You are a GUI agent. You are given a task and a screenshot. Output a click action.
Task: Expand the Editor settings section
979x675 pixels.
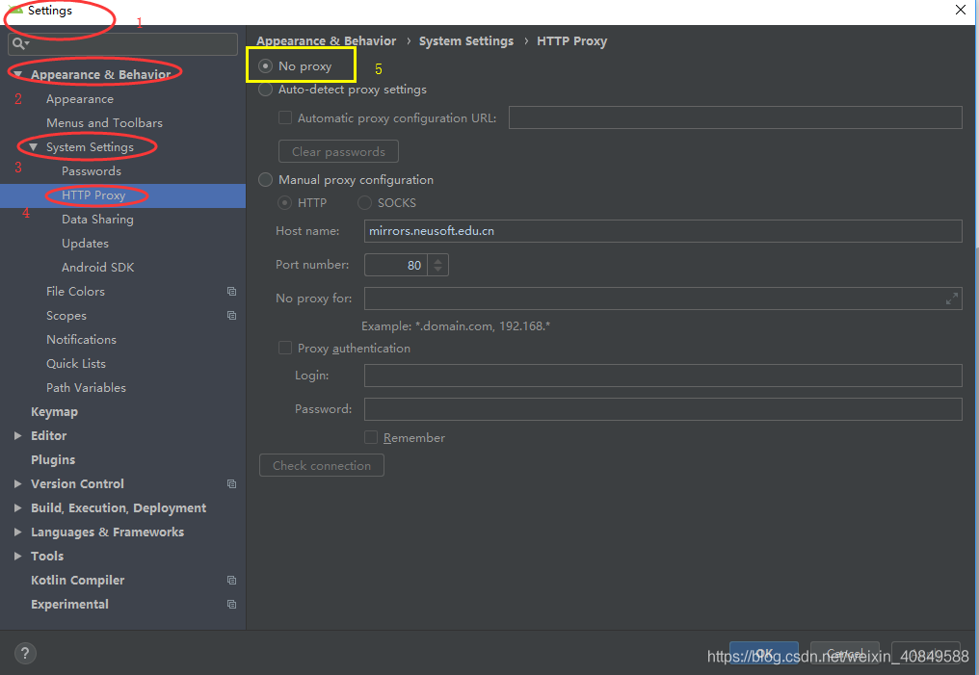(16, 435)
